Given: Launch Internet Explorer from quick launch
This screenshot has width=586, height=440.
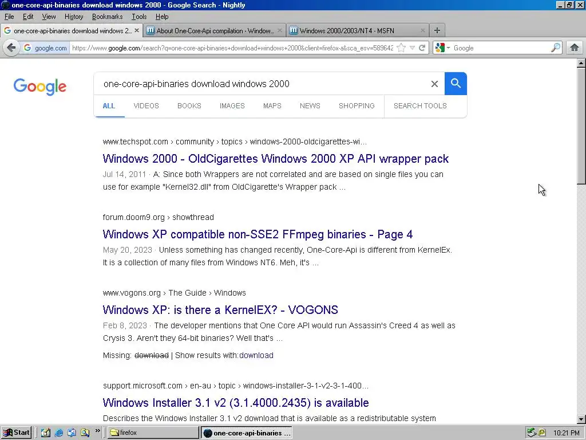Looking at the screenshot, I should tap(59, 433).
